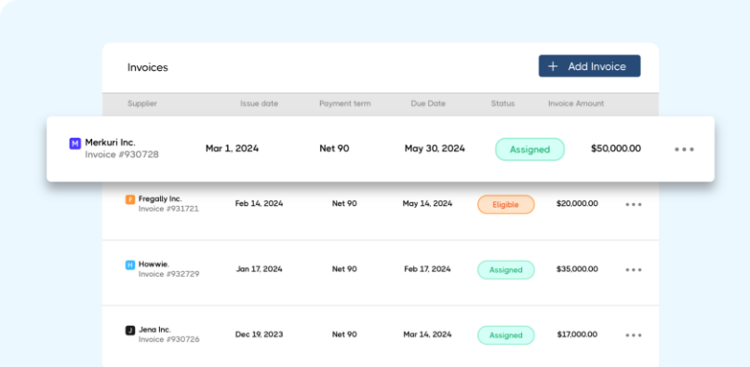Screen dimensions: 750x367
Task: Click the purple M avatar for Merkuri Inc.
Action: [x=75, y=143]
